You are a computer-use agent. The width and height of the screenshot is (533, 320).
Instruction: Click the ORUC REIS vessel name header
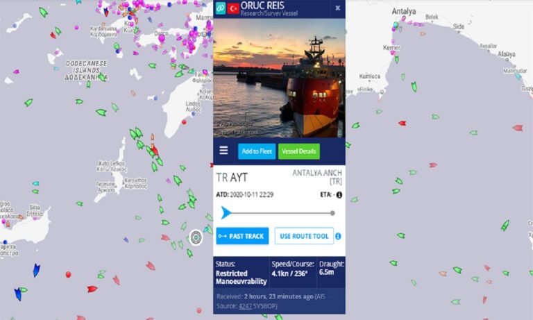(x=262, y=5)
